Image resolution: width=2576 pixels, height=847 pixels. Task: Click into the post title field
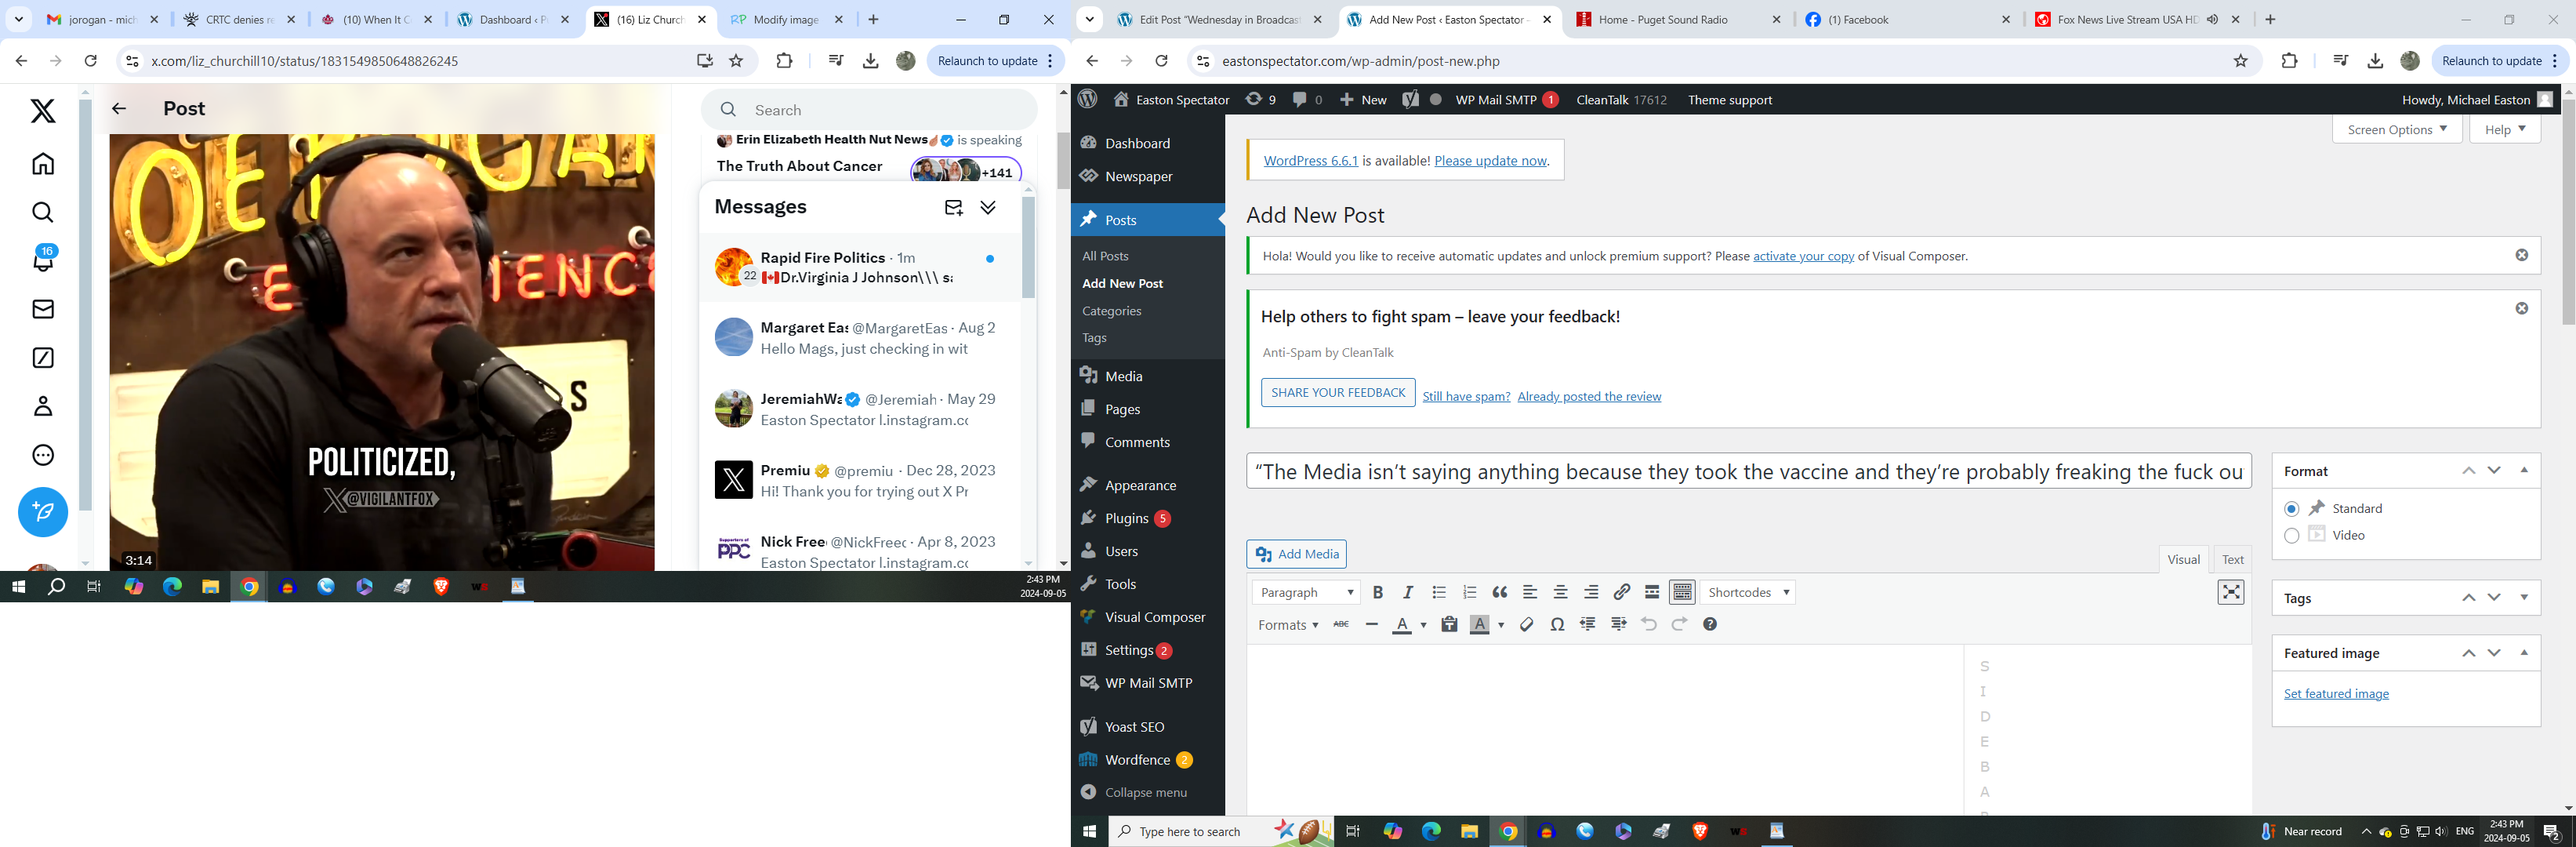tap(1747, 472)
